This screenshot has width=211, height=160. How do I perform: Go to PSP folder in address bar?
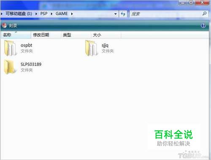pos(44,14)
